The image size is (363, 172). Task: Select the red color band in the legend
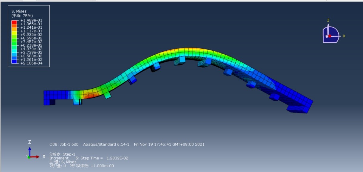click(x=14, y=22)
